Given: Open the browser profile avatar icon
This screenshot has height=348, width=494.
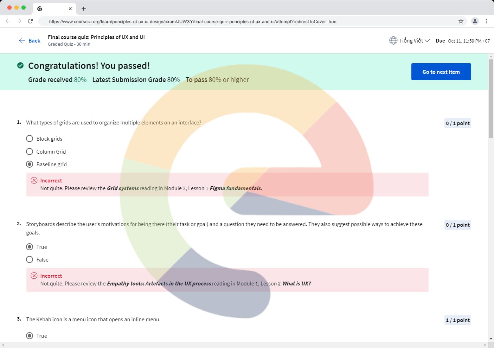Looking at the screenshot, I should (475, 21).
